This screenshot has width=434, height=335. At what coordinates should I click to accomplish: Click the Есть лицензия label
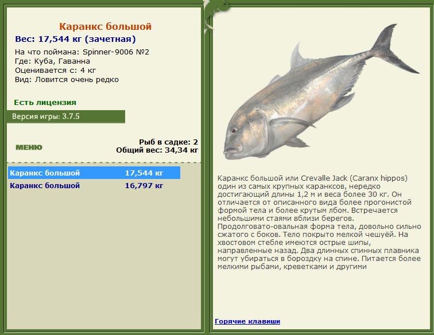click(45, 102)
